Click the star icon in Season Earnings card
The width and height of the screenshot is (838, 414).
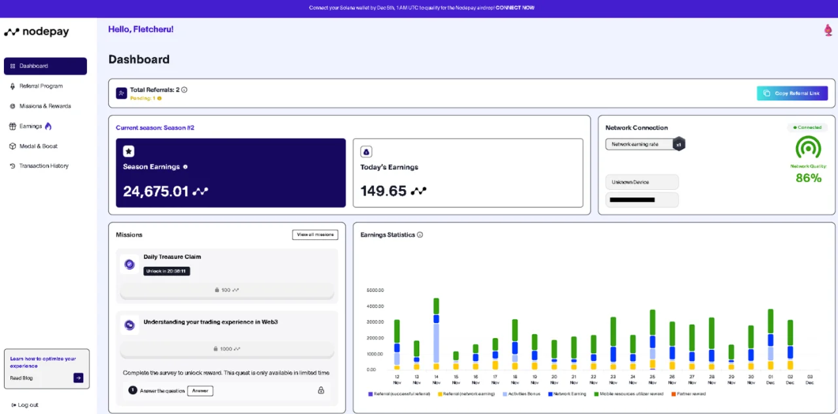129,151
